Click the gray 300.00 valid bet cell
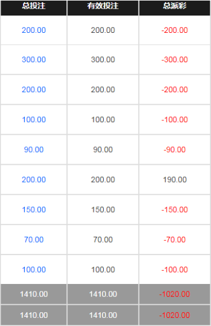Viewport: 211px width, 326px height. 103,60
